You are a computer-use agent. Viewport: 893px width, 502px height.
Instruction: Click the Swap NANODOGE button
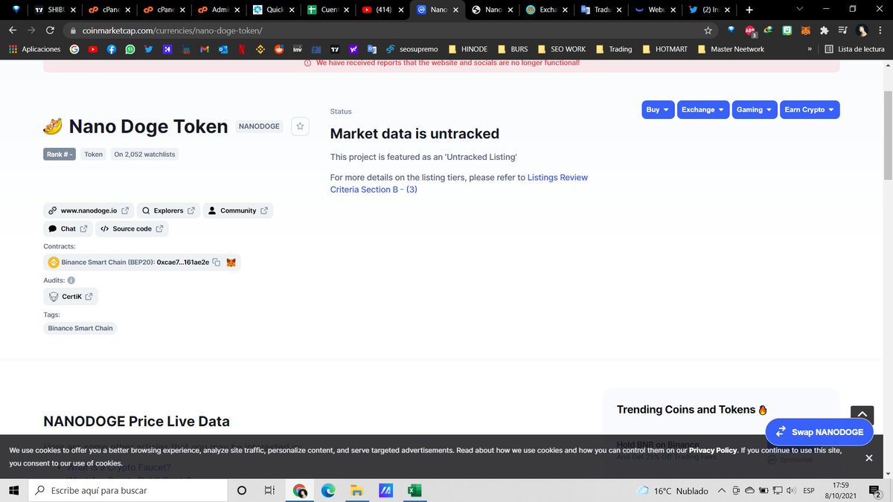(819, 432)
